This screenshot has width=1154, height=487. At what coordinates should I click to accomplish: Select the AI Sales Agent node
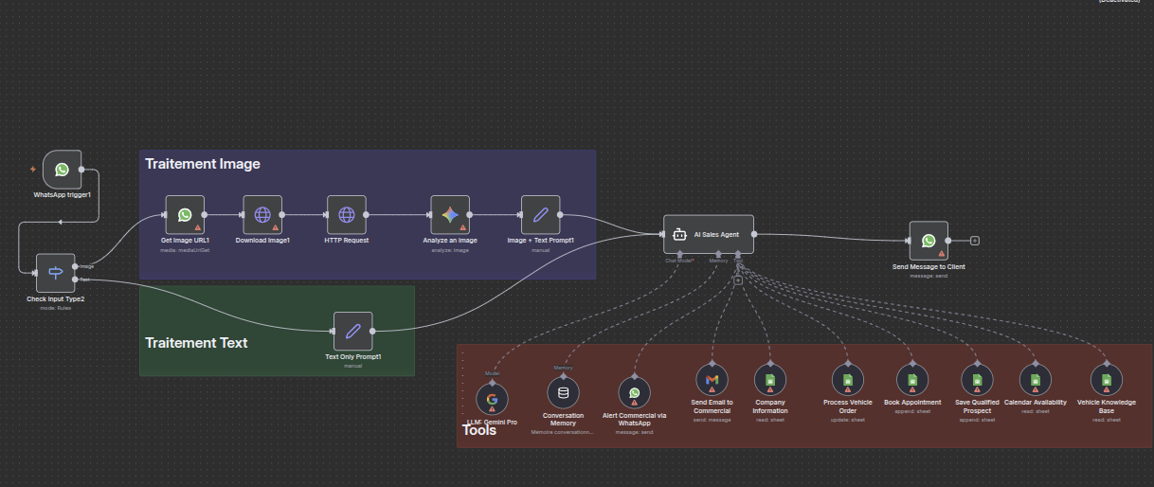pos(709,234)
